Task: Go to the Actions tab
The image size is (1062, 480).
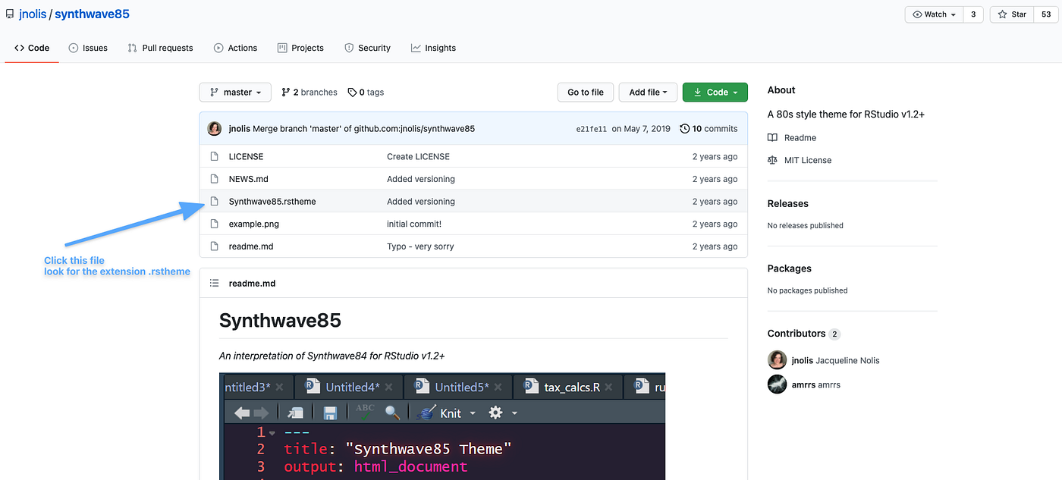Action: [235, 48]
